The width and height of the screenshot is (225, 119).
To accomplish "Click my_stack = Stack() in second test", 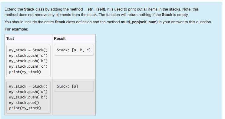I will click(28, 86).
